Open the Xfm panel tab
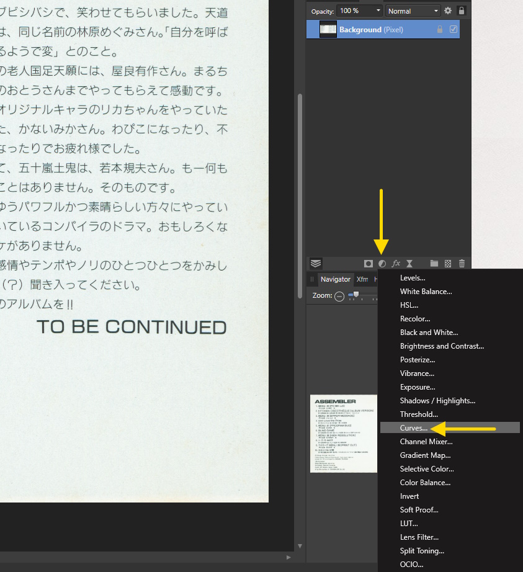Viewport: 523px width, 572px height. coord(362,279)
